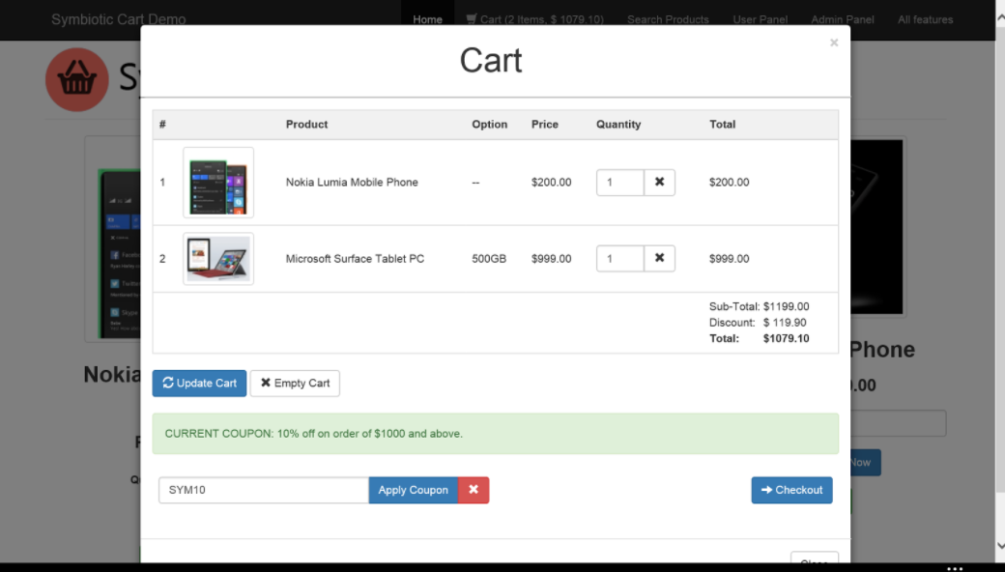Click Empty Cart button

click(x=295, y=383)
